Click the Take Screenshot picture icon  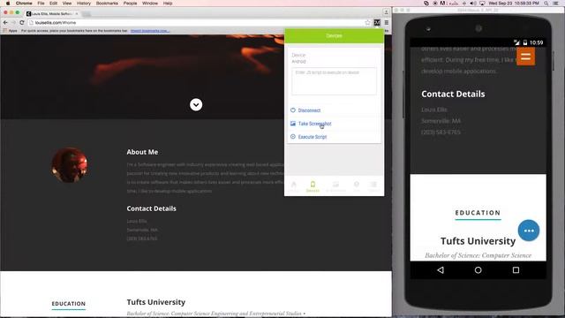293,124
